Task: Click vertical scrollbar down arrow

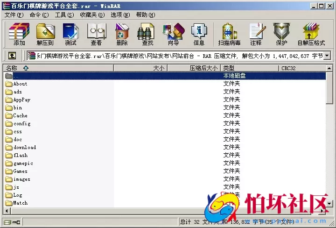Action: click(x=329, y=203)
